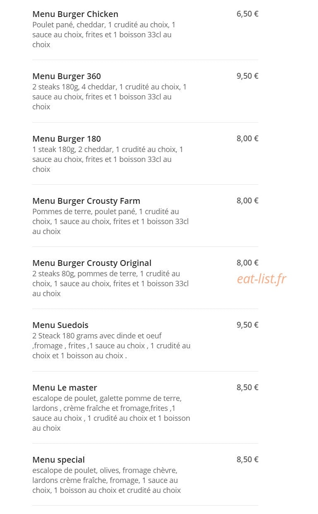
Task: Click the Menu Suedois 9,50 € price
Action: (247, 325)
